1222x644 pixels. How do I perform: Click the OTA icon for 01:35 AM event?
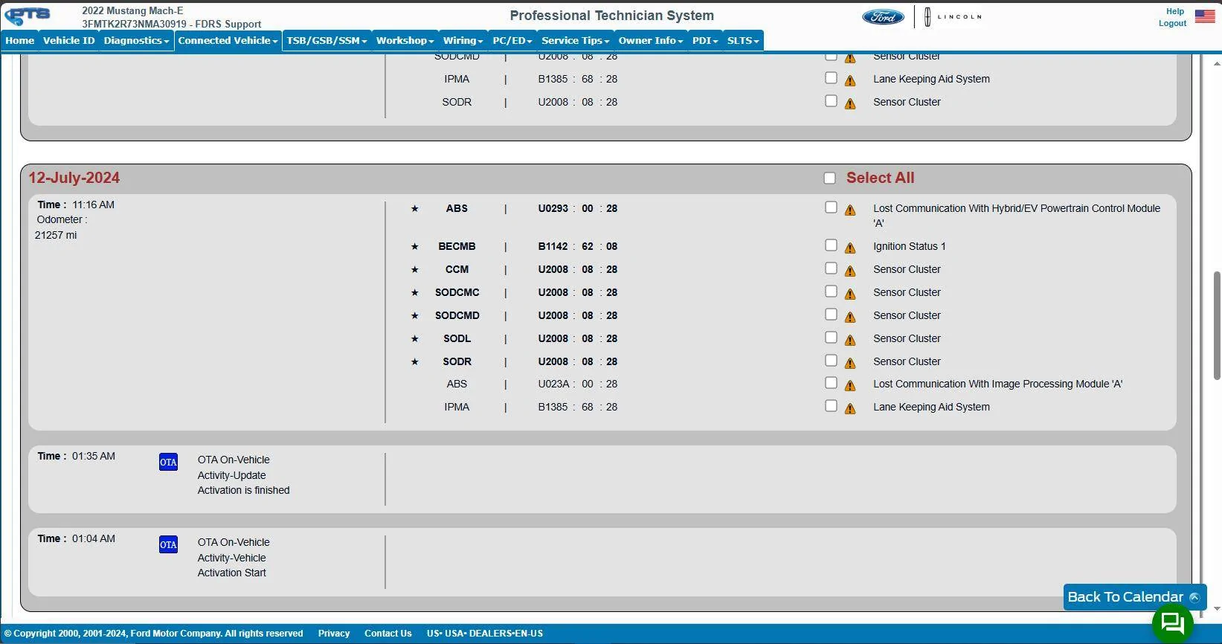pyautogui.click(x=169, y=463)
